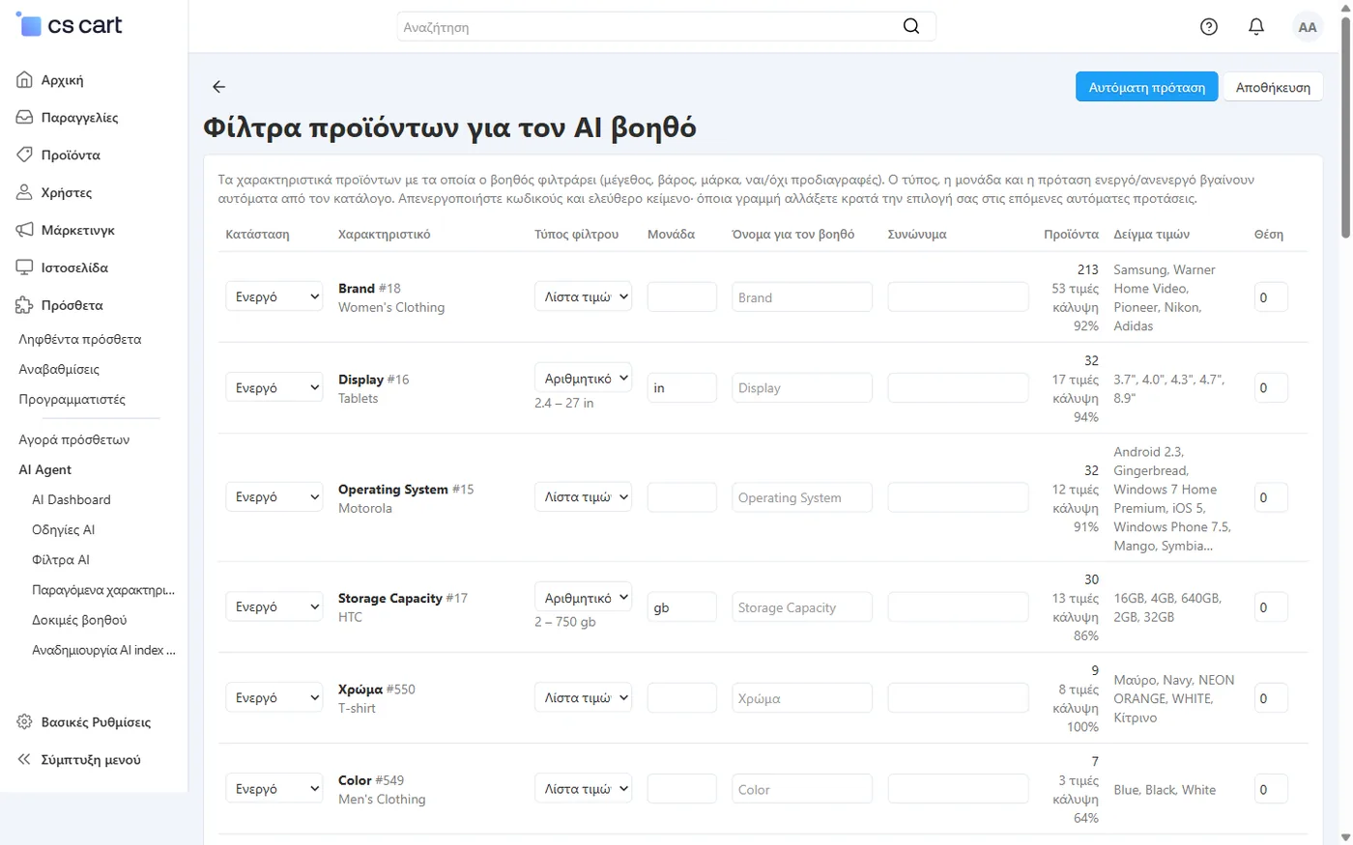This screenshot has width=1353, height=845.
Task: Click the Ιστοσελίδα monitor icon
Action: [x=25, y=268]
